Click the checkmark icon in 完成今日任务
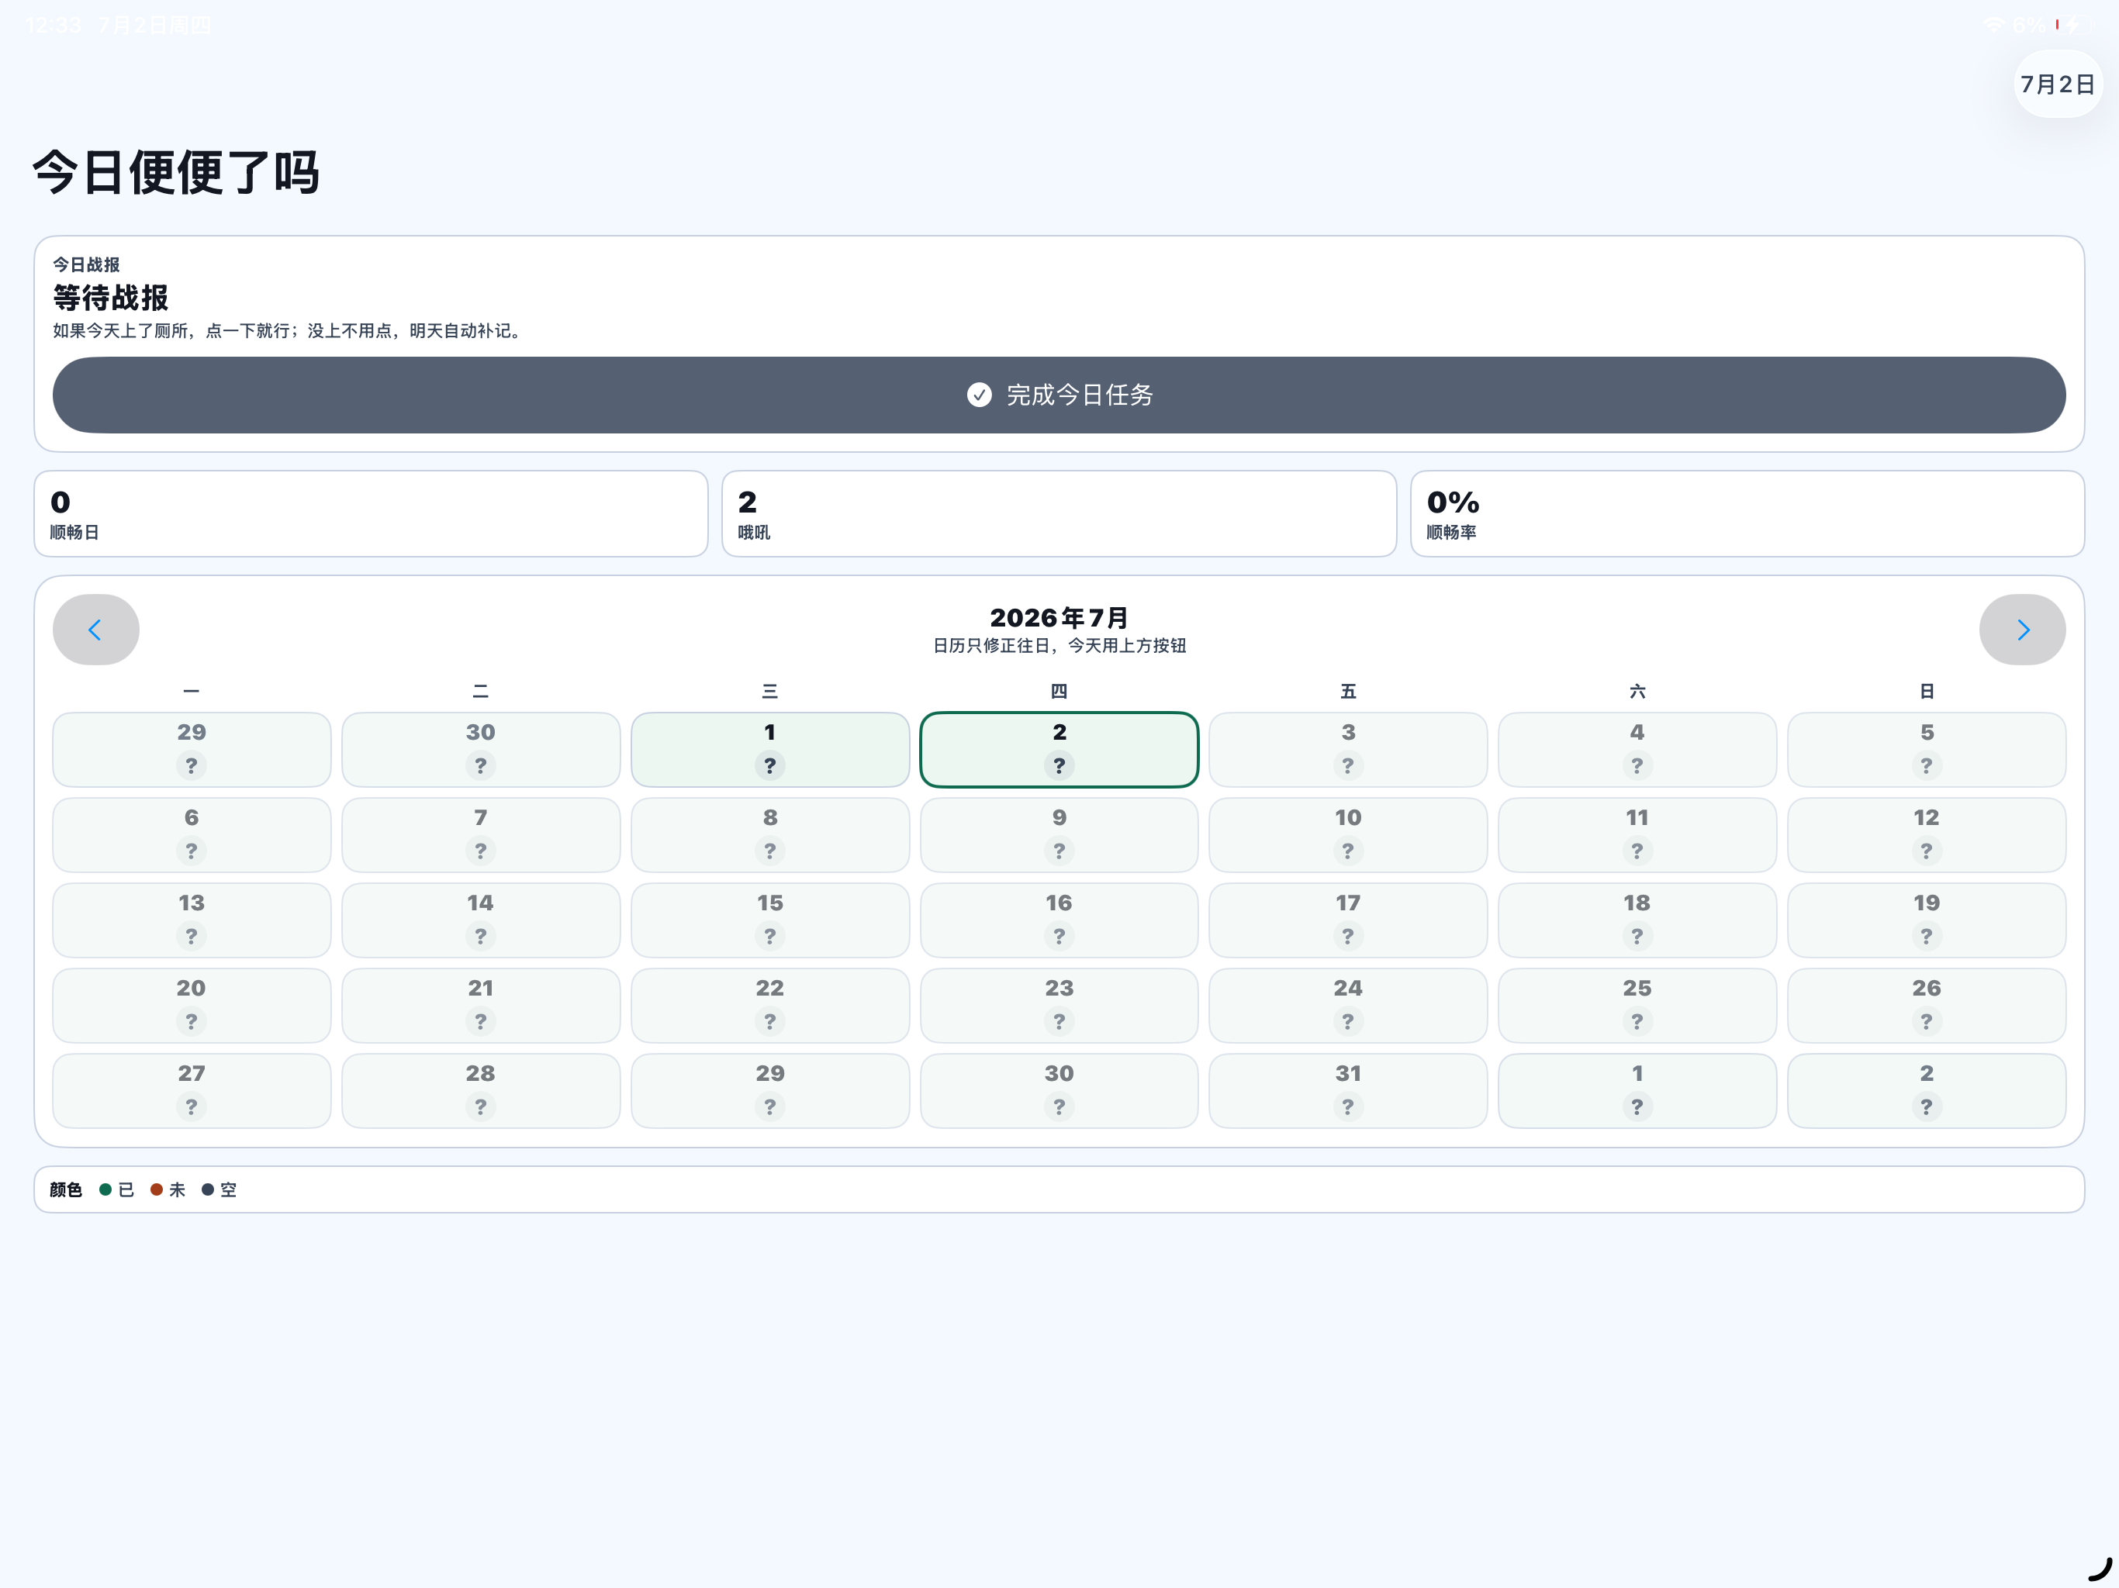2119x1588 pixels. point(979,395)
